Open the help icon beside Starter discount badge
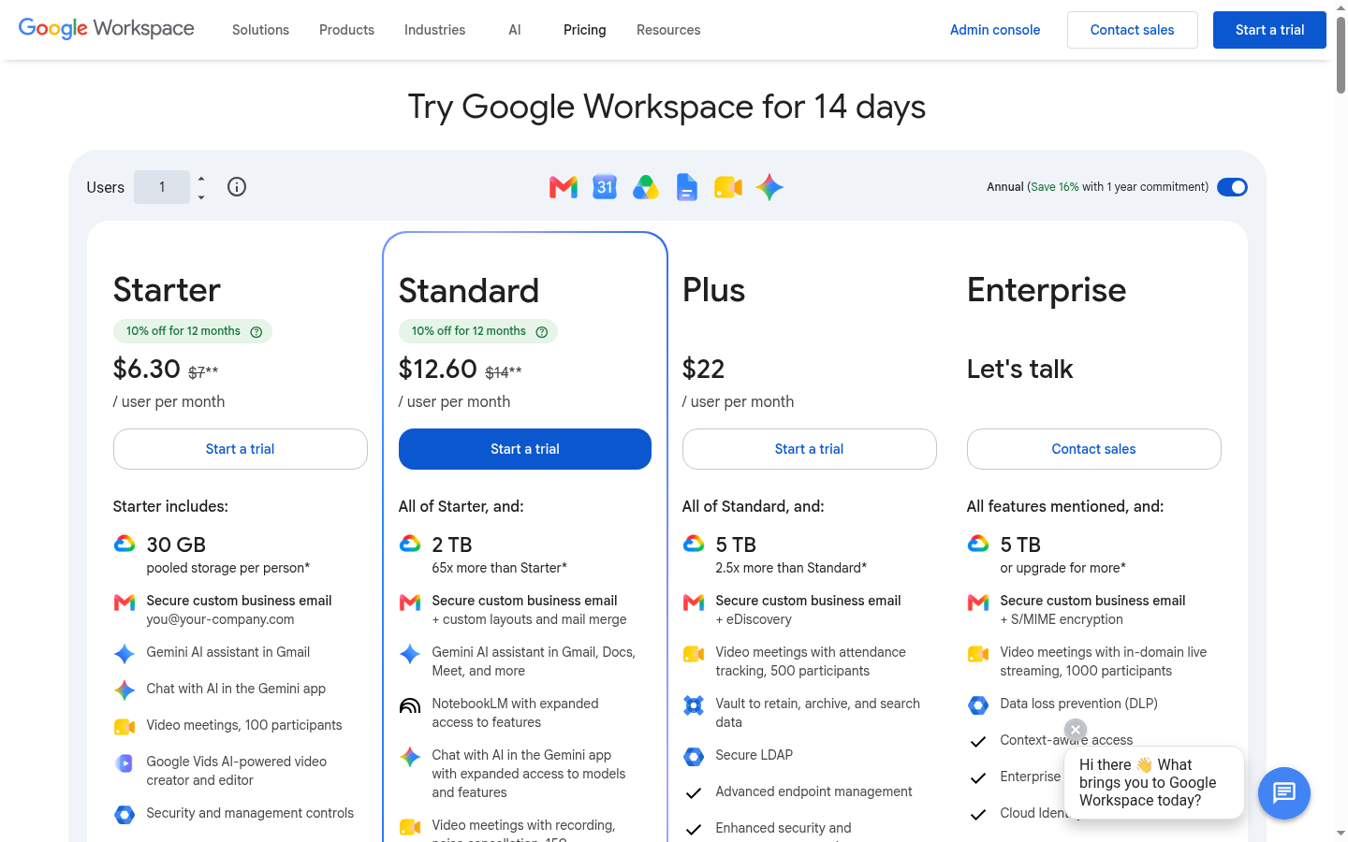 (256, 331)
